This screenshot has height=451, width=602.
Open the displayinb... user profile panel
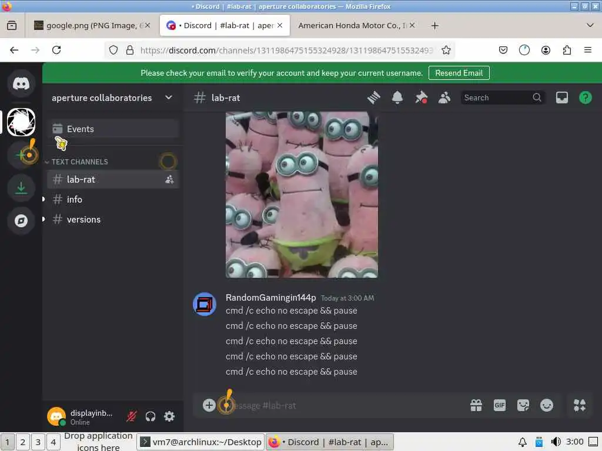tap(82, 416)
